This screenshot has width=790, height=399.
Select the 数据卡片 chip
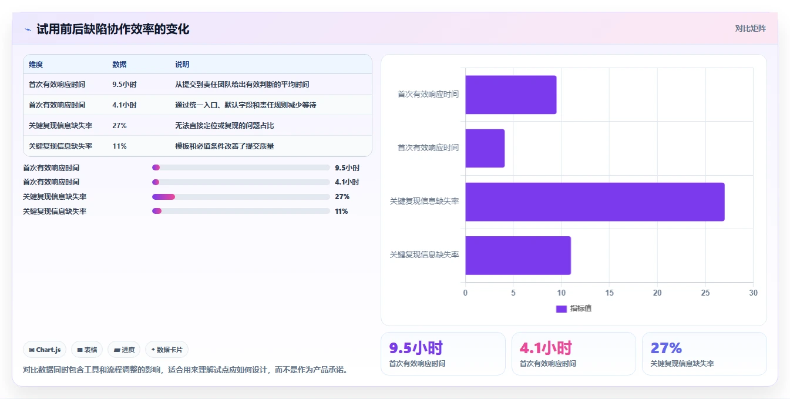click(167, 350)
